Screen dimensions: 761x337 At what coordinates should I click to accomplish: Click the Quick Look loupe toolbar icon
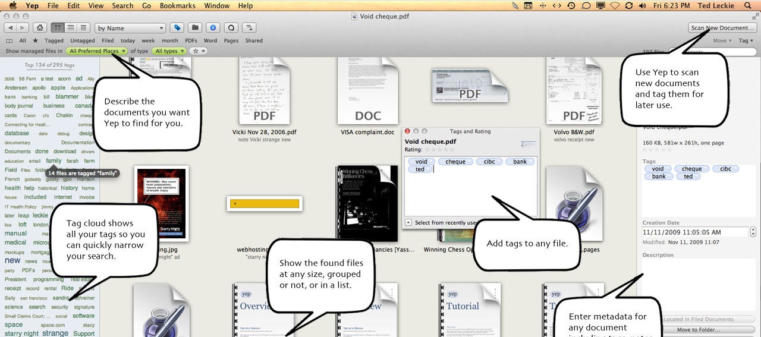231,28
